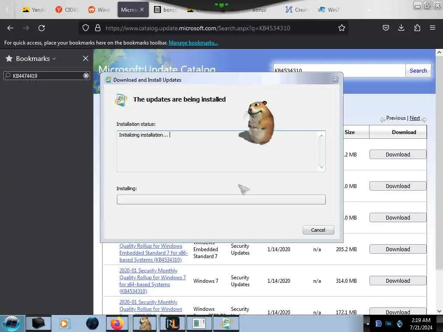
Task: Open the dark globe taskbar icon
Action: (93, 323)
